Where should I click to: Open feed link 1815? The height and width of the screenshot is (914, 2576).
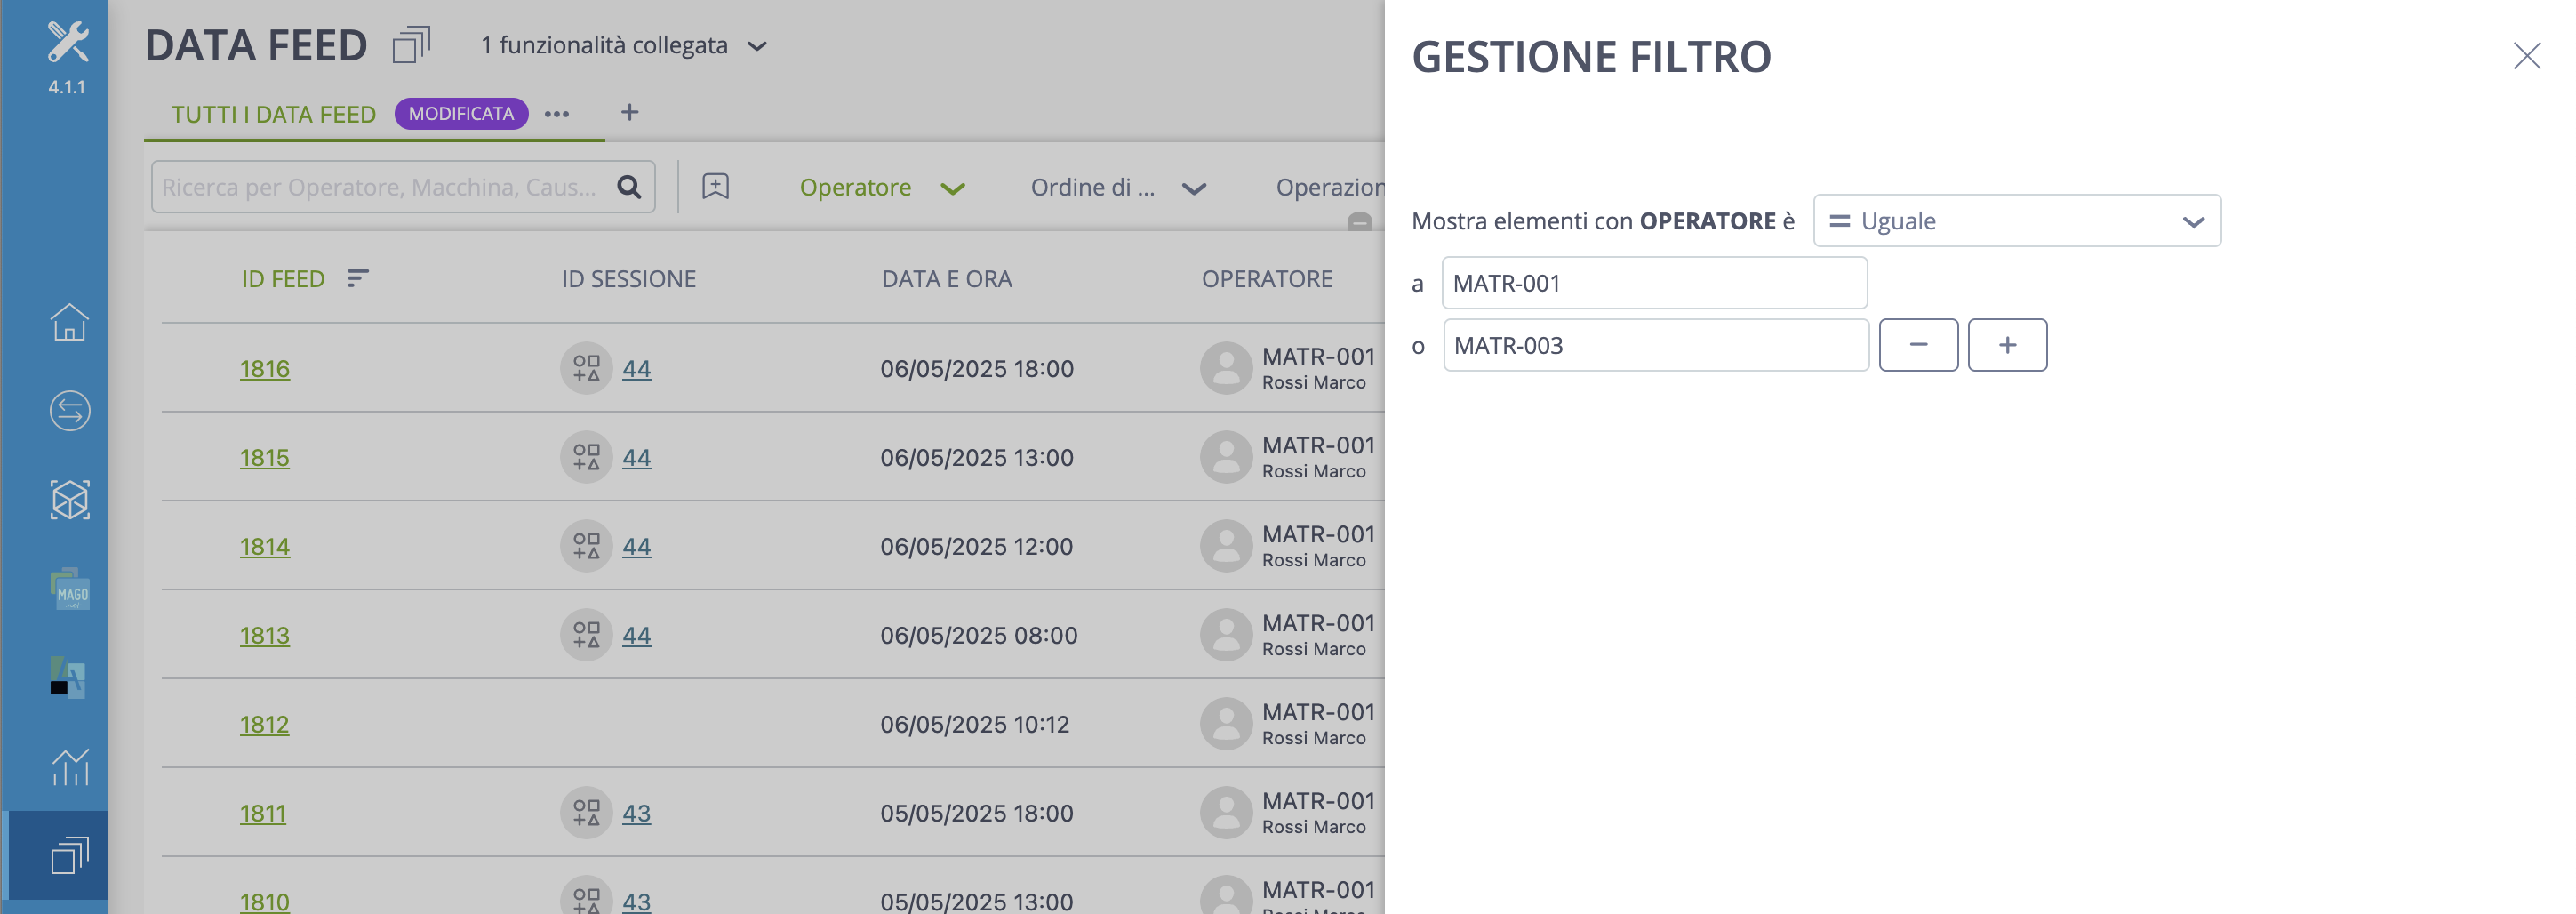click(264, 458)
